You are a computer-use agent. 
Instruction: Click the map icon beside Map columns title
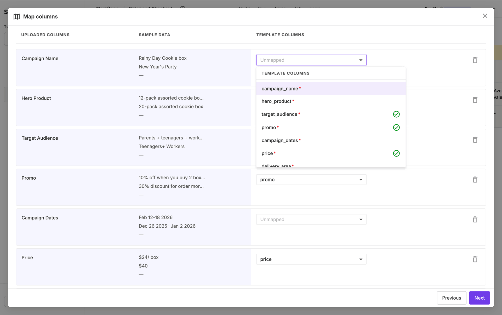coord(17,16)
